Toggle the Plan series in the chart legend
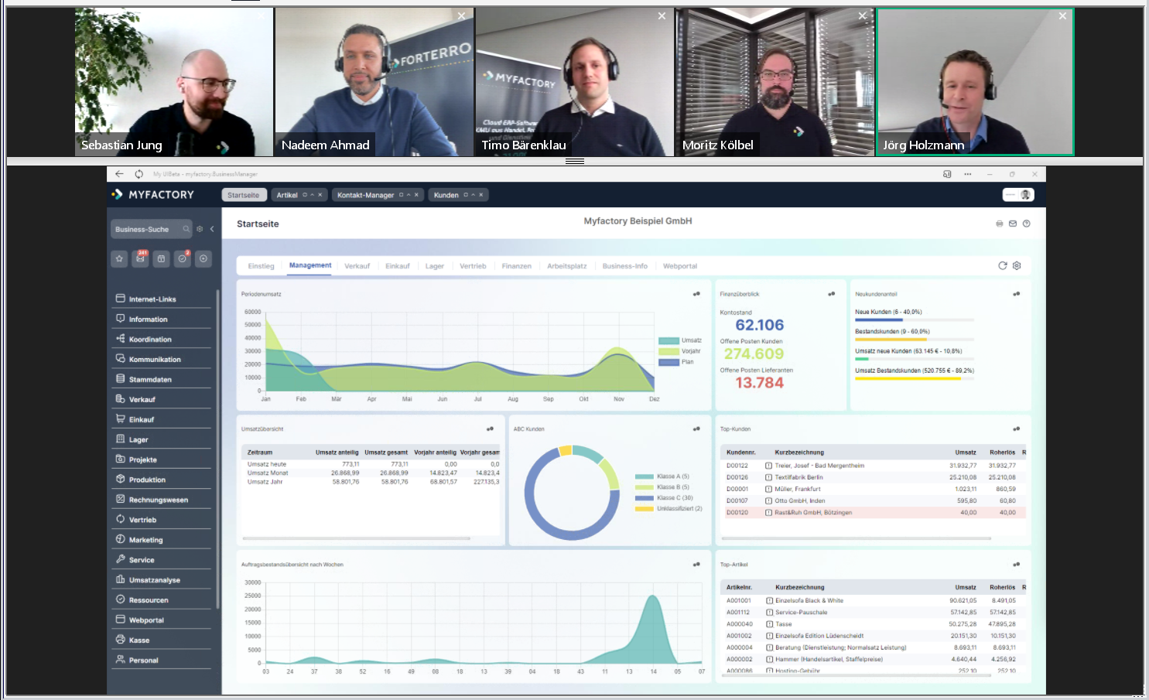Image resolution: width=1149 pixels, height=700 pixels. [x=677, y=362]
